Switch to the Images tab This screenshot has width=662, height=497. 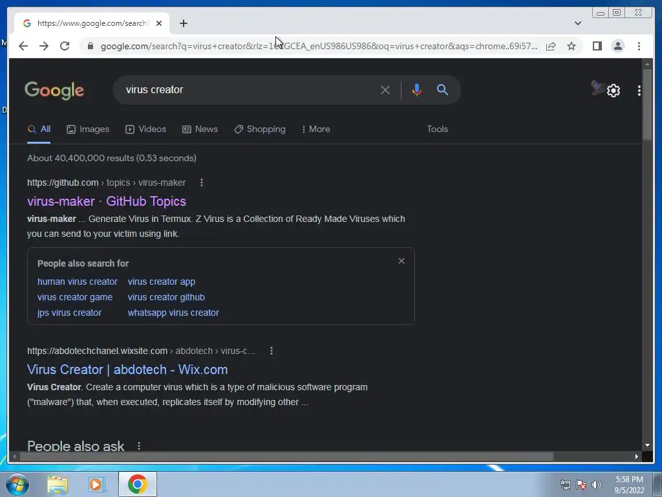[x=88, y=129]
